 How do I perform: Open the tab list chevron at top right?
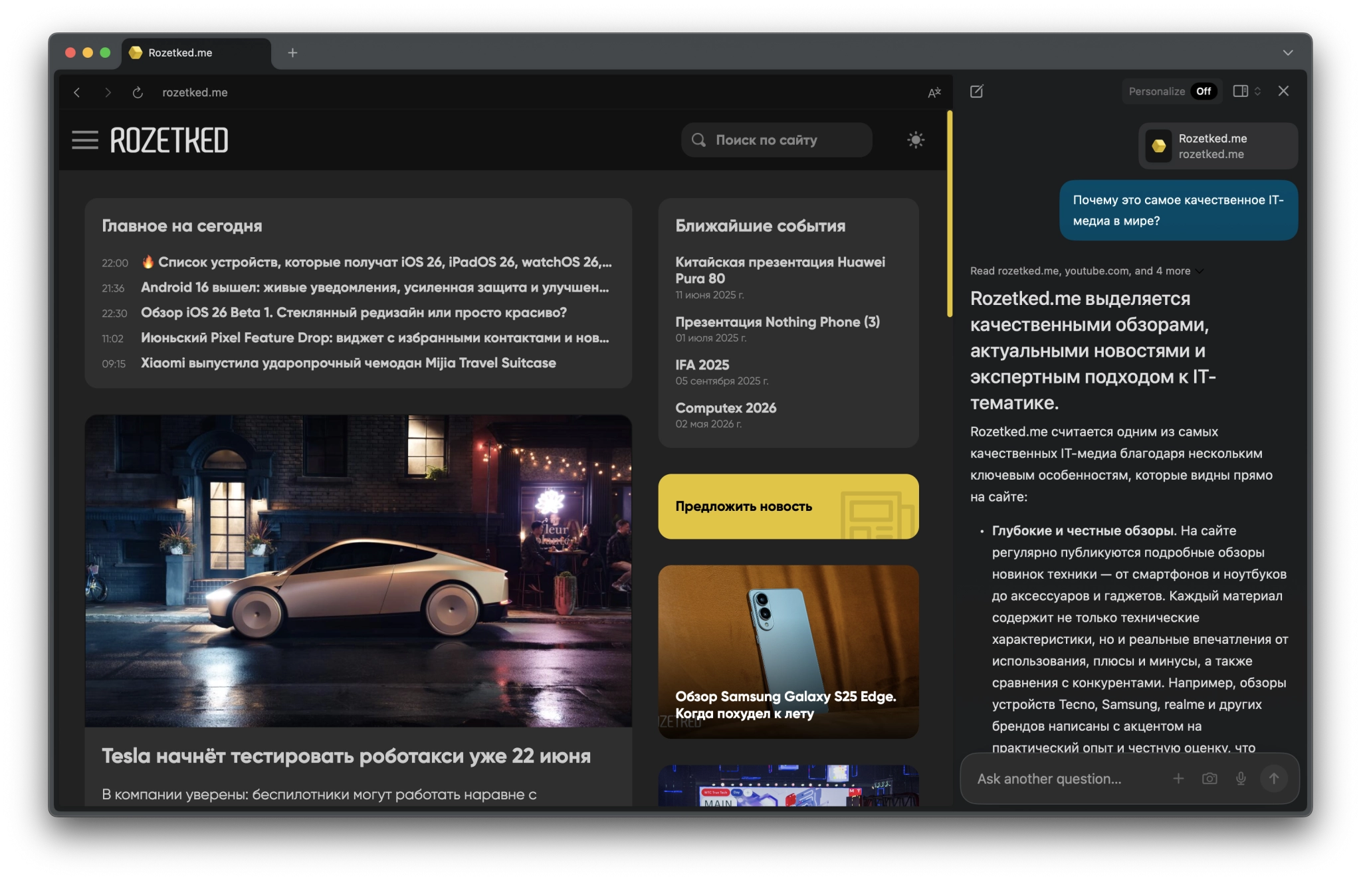[x=1287, y=52]
